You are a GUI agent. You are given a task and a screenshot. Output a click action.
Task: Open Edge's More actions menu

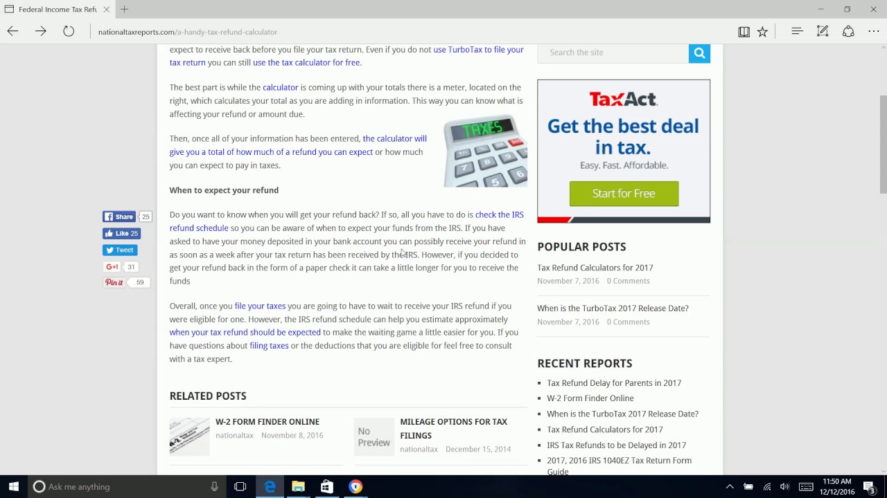(x=873, y=31)
